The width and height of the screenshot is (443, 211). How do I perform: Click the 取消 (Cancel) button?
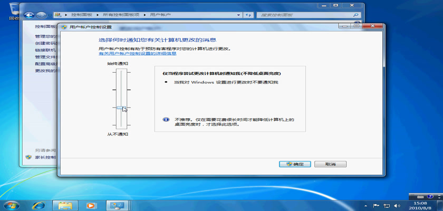pos(330,164)
